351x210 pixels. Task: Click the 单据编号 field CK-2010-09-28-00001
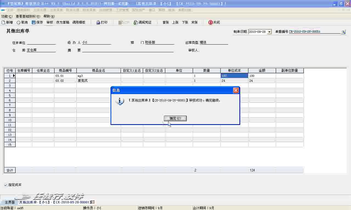point(315,32)
